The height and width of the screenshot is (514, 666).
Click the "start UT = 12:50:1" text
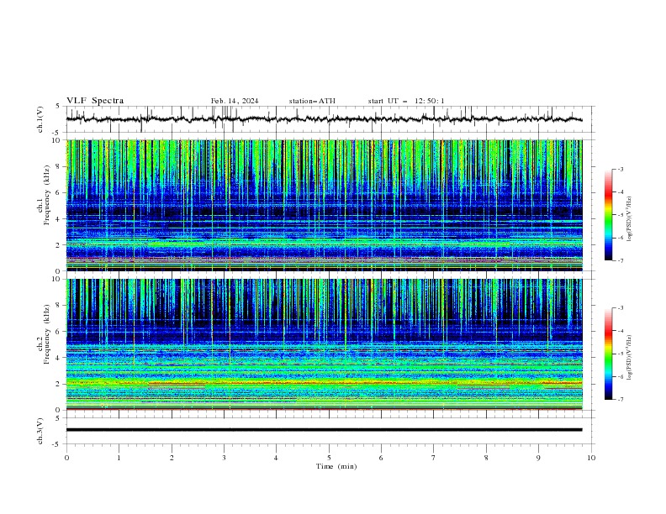pyautogui.click(x=406, y=101)
